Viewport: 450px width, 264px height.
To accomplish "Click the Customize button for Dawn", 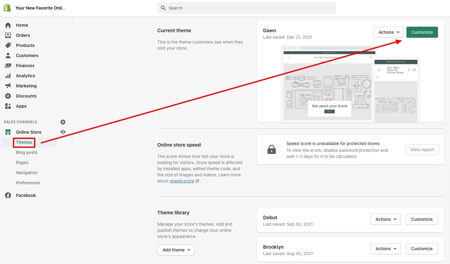I will [x=422, y=32].
